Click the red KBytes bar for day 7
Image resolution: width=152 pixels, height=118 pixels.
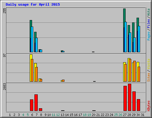36,103
